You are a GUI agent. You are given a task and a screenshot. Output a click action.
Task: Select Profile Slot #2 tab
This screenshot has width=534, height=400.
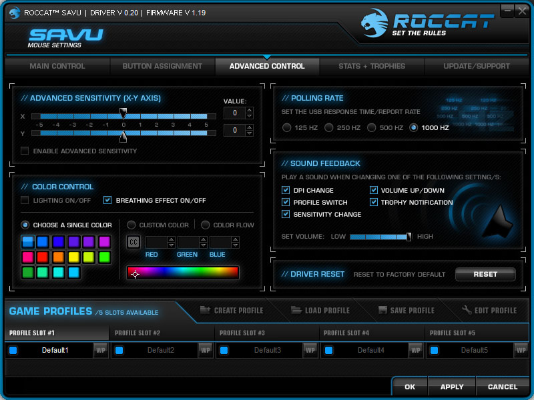[162, 333]
